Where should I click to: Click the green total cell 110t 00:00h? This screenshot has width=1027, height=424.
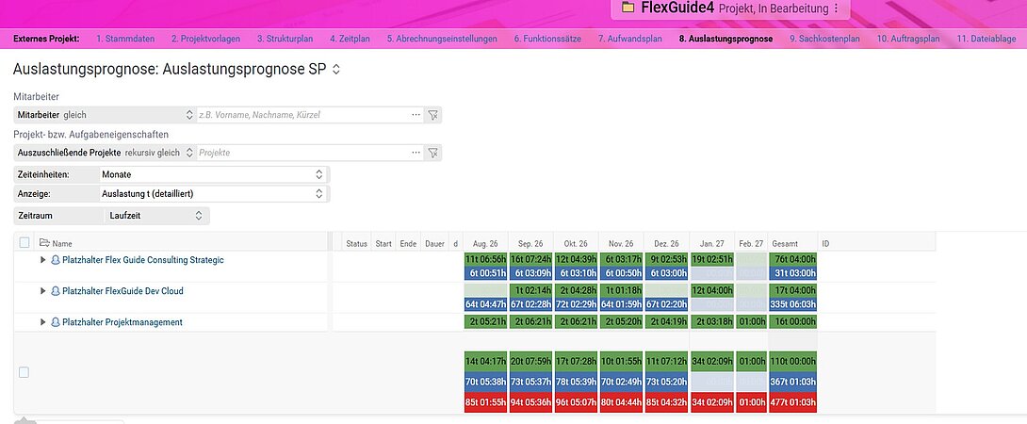[x=793, y=361]
